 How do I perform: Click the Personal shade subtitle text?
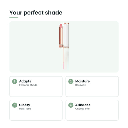point(28,85)
